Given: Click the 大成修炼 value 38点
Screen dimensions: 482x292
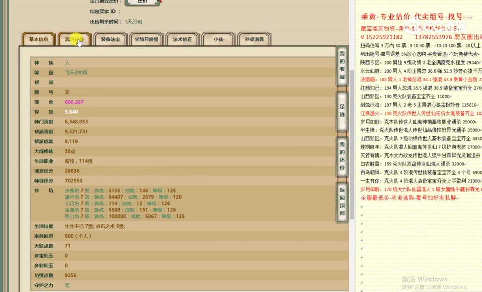Looking at the screenshot, I should 70,151.
